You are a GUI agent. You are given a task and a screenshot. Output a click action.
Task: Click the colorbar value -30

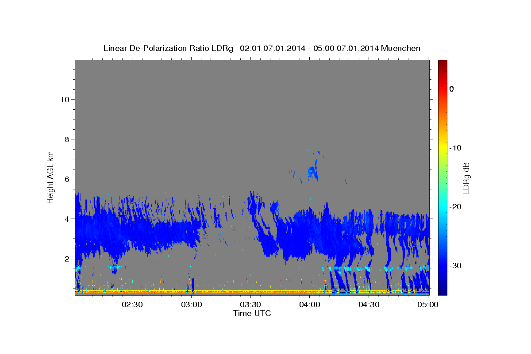click(x=456, y=265)
